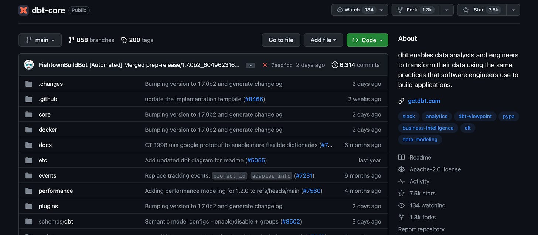This screenshot has height=235, width=538.
Task: Click the folder icon next to plugins
Action: [x=29, y=206]
